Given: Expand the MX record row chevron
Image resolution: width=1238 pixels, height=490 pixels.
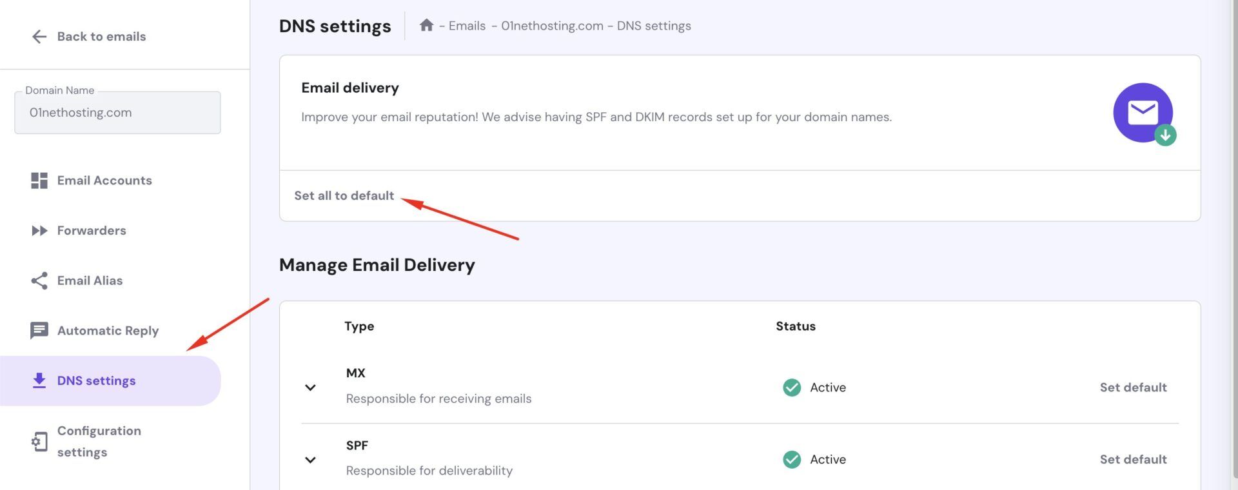Looking at the screenshot, I should point(310,387).
